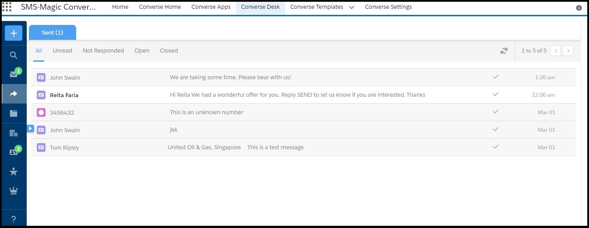The width and height of the screenshot is (589, 228).
Task: Open the Converse Settings menu tab
Action: (388, 7)
